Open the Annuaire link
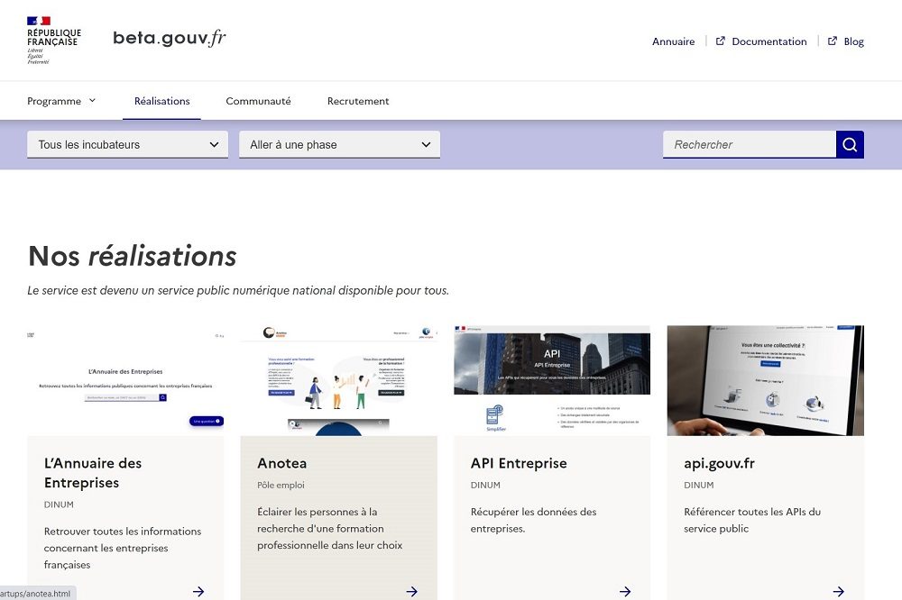 673,41
